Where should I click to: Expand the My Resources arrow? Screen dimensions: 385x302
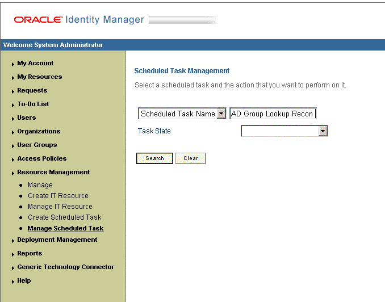pyautogui.click(x=12, y=78)
